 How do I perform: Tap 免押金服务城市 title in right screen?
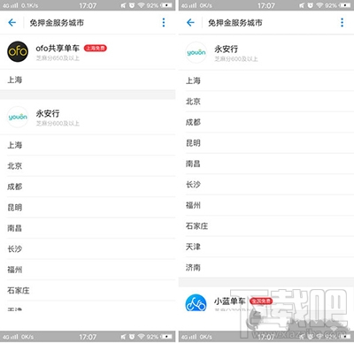click(235, 23)
